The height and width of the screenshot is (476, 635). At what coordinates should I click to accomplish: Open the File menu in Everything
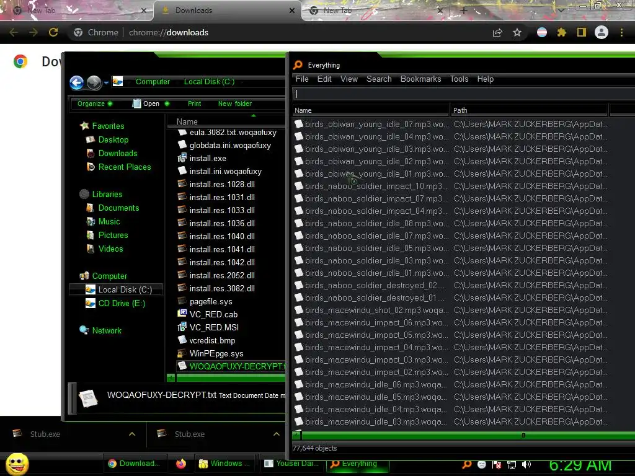tap(302, 79)
